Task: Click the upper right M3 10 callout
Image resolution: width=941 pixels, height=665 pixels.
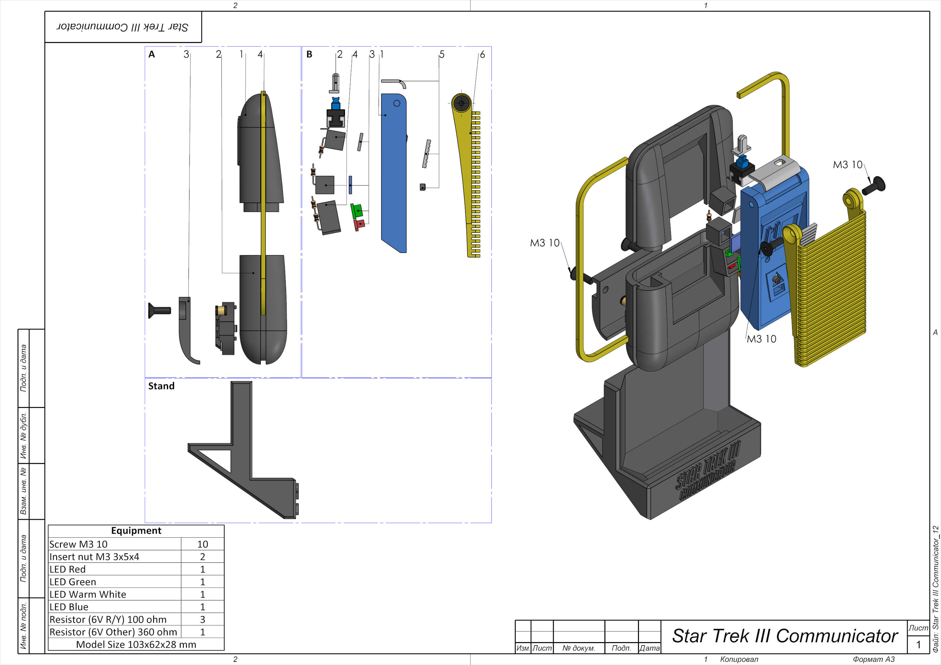Action: coord(848,165)
